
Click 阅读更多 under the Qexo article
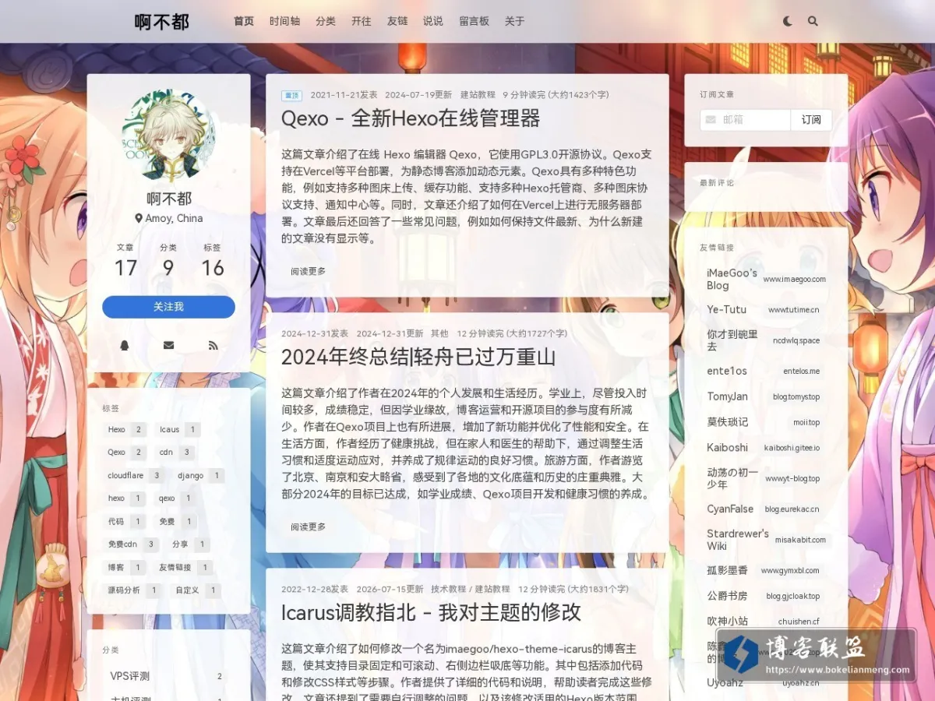click(x=309, y=271)
